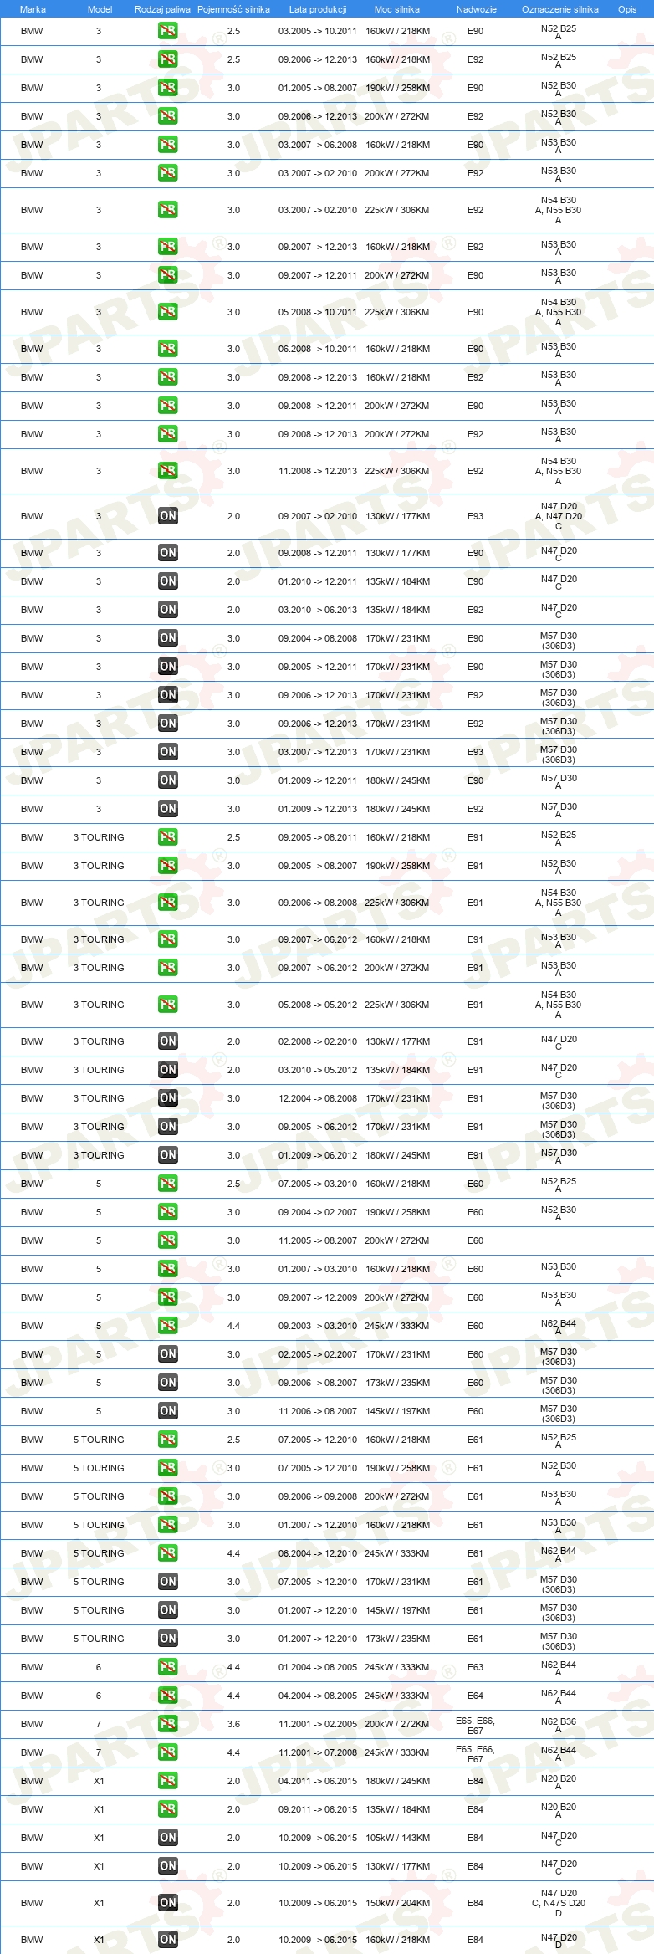654x1954 pixels.
Task: Click the 'Moc silnika' column header
Action: point(397,9)
